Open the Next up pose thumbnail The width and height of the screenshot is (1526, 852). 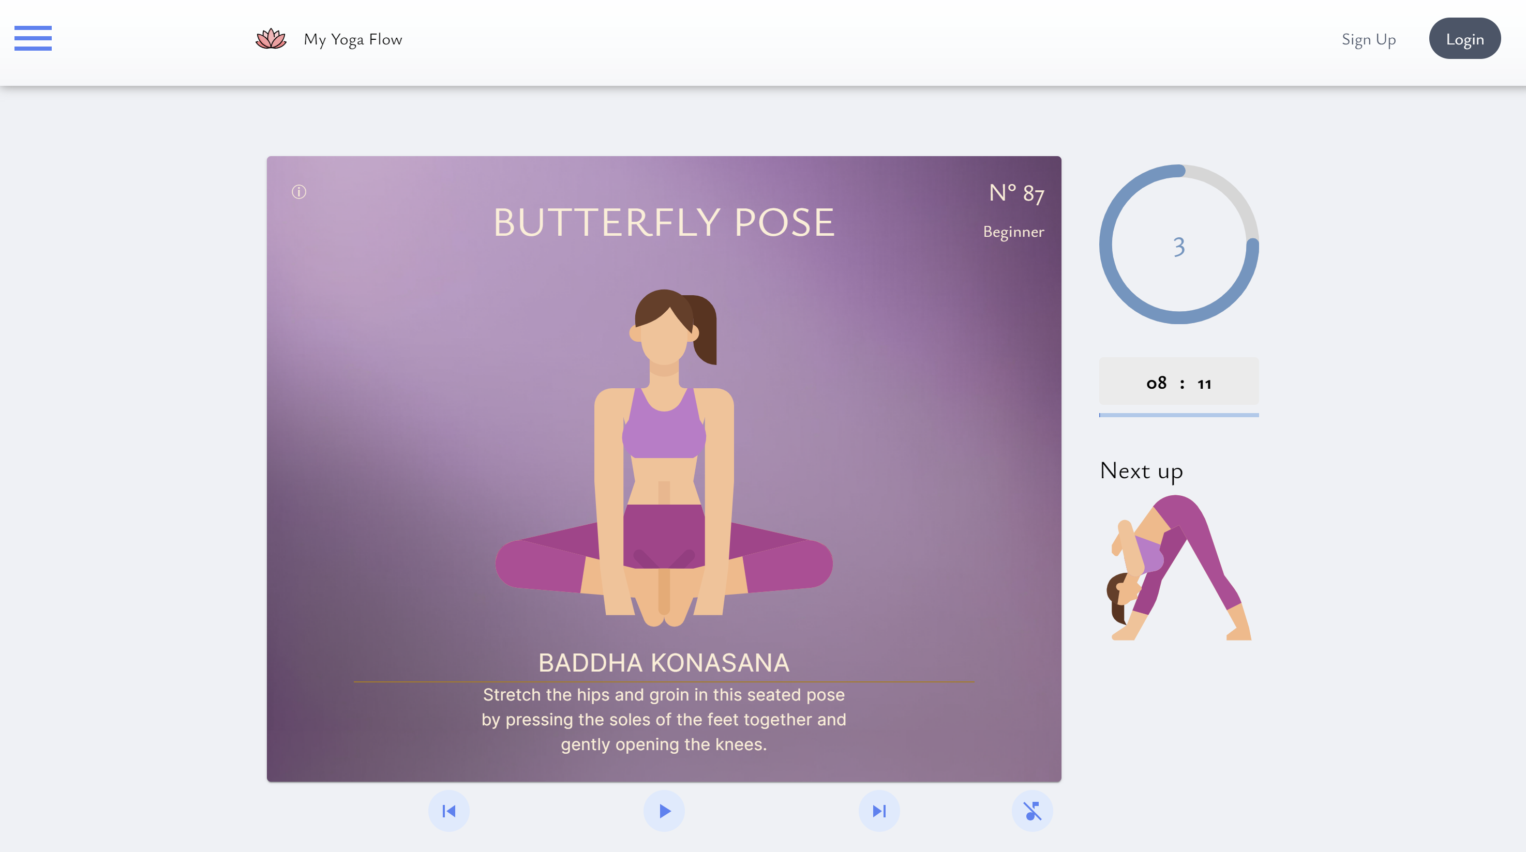click(x=1178, y=567)
